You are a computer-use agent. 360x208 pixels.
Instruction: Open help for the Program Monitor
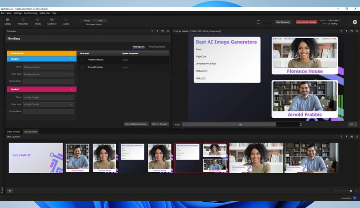(x=341, y=31)
